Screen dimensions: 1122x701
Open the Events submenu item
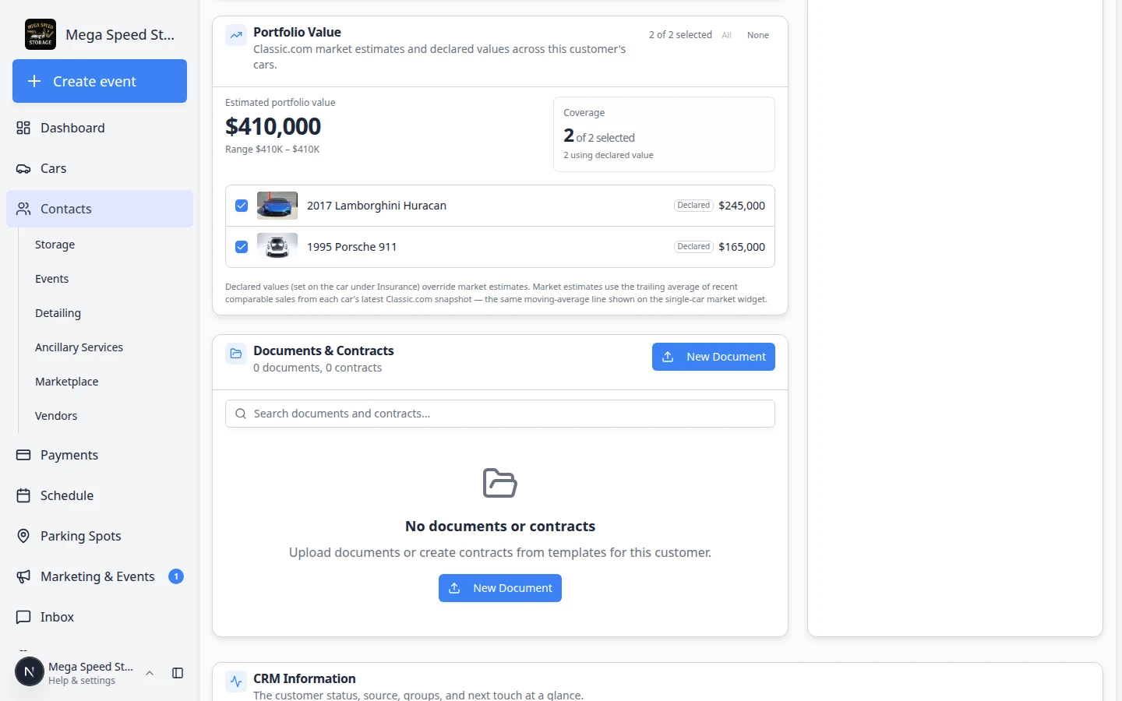coord(51,279)
